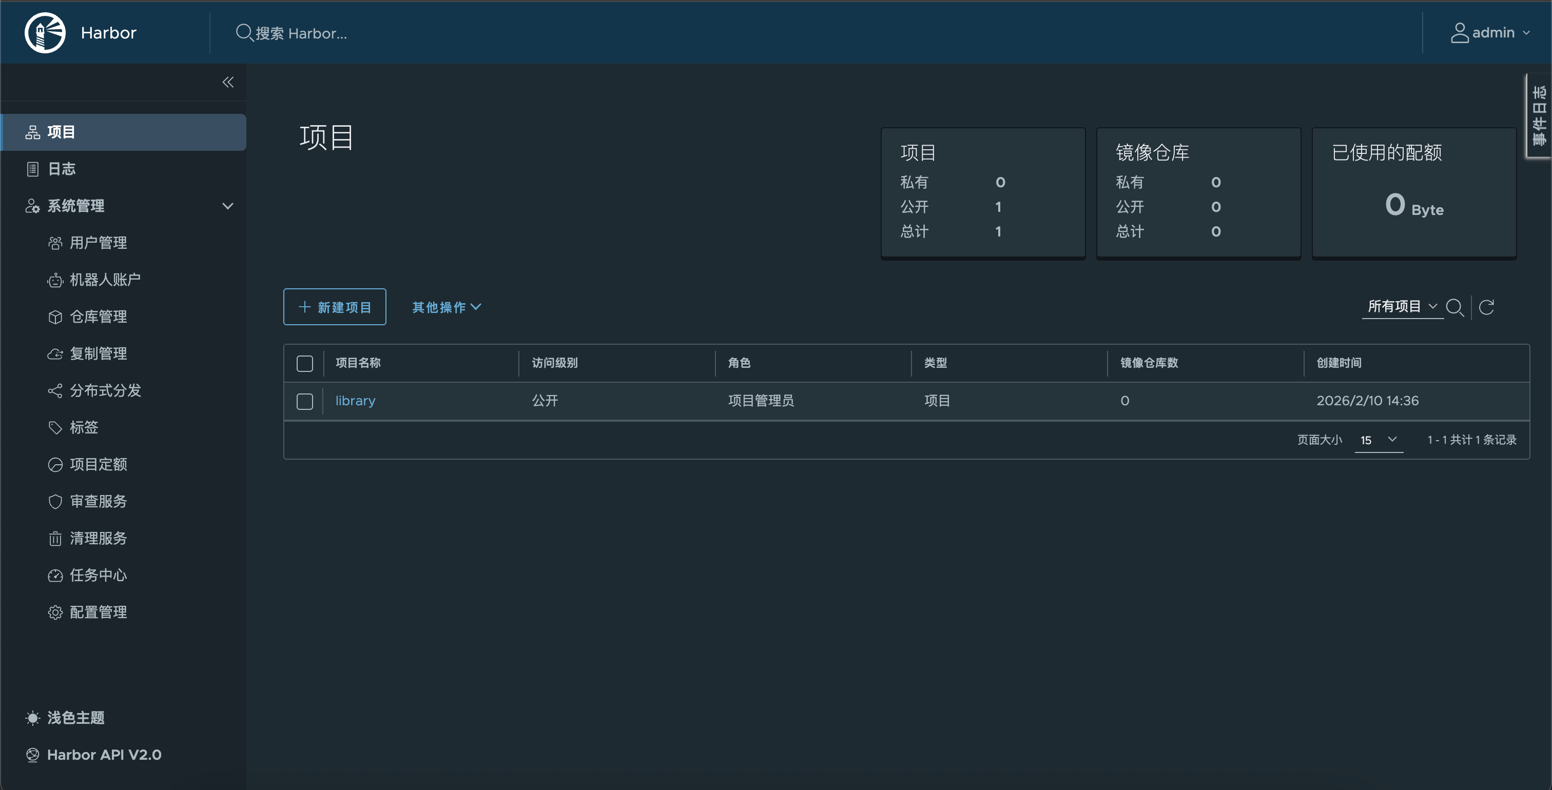
Task: Open the 事件日志 side tab
Action: coord(1539,115)
